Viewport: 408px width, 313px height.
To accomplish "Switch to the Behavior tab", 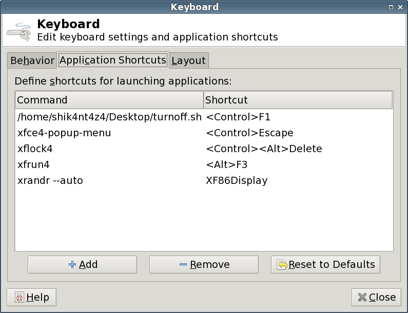I will pyautogui.click(x=32, y=60).
